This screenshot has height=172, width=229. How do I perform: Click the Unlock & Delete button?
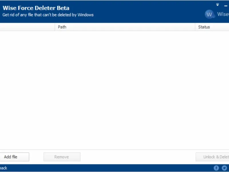click(x=212, y=157)
